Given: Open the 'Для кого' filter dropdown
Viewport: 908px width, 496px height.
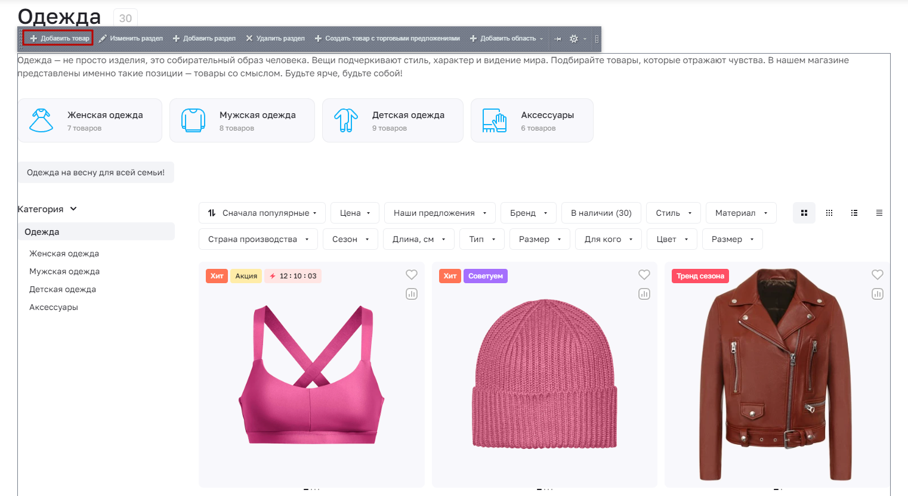Looking at the screenshot, I should [609, 239].
